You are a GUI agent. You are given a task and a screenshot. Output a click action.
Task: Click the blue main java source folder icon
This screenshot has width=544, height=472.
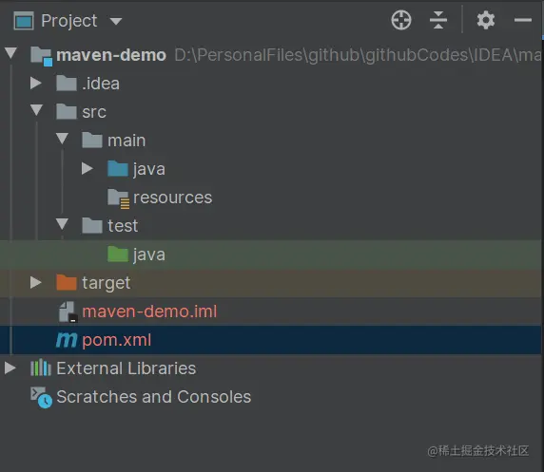click(x=118, y=169)
